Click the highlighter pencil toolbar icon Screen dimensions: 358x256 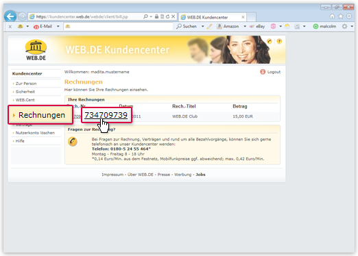[209, 27]
